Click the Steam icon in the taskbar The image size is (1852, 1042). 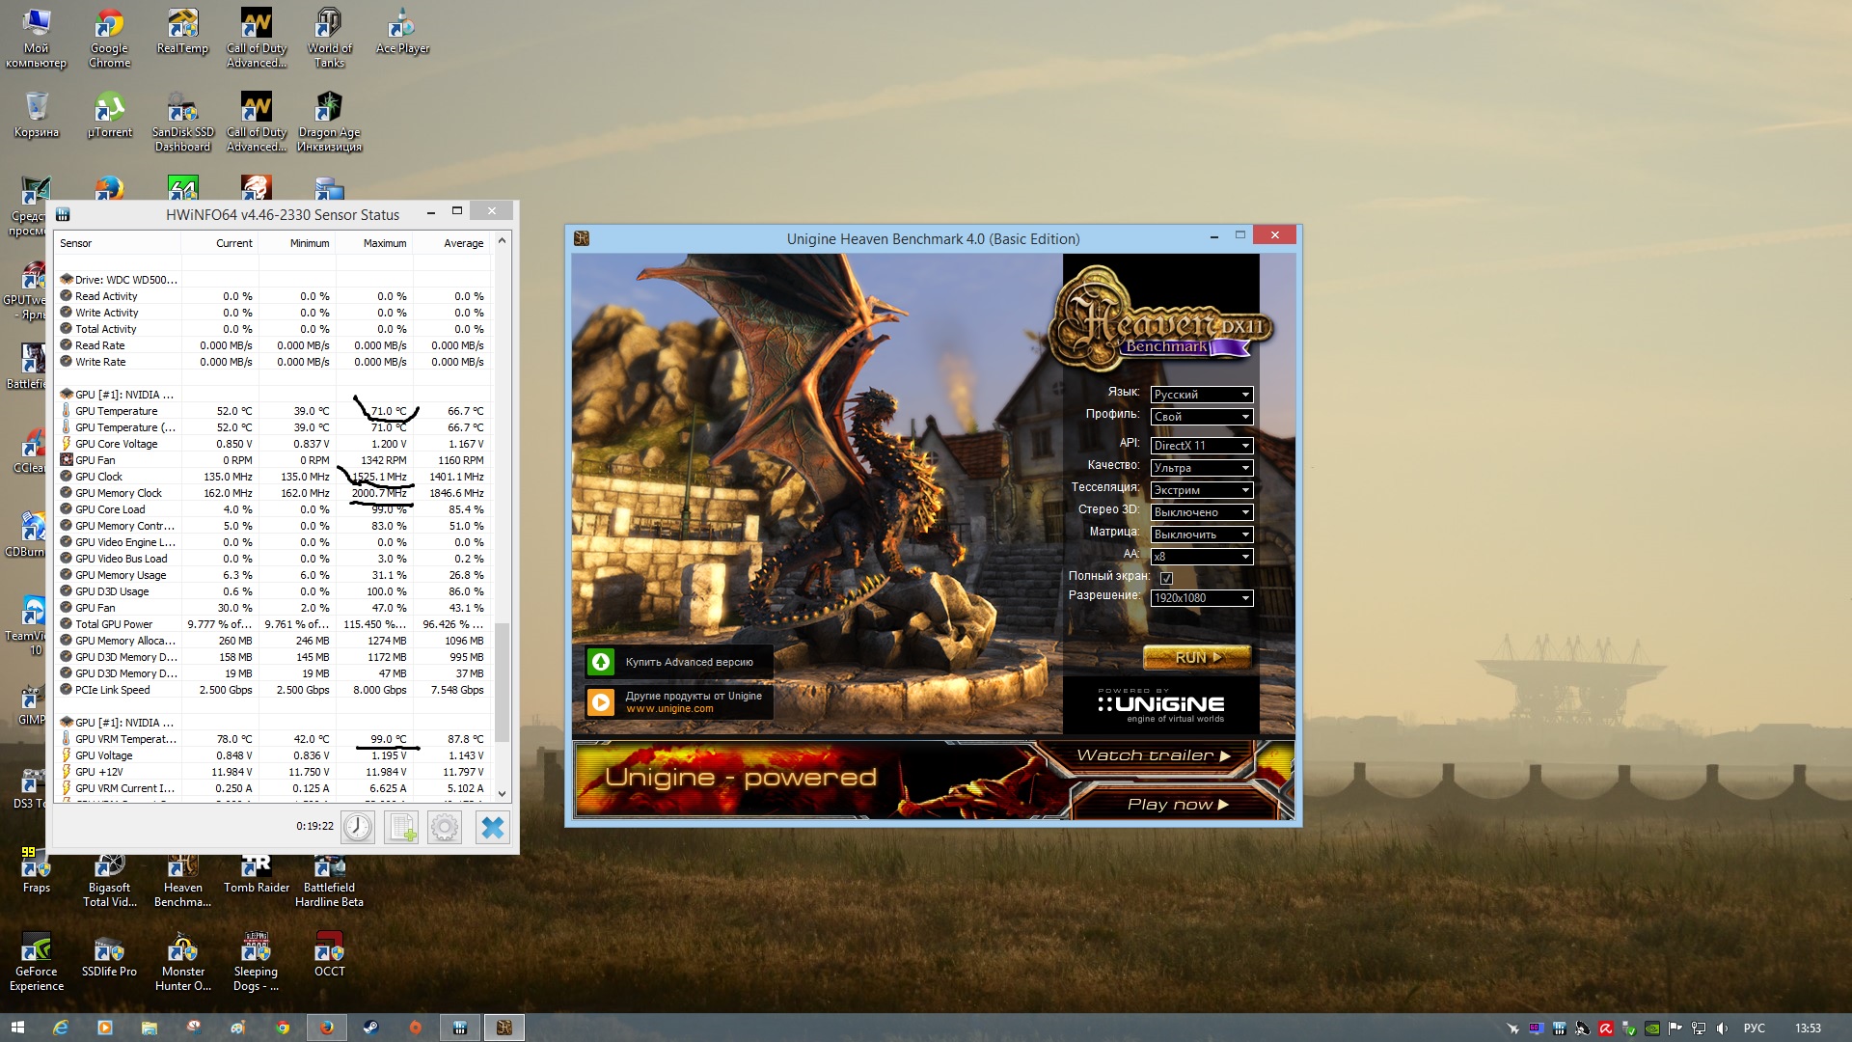[370, 1028]
